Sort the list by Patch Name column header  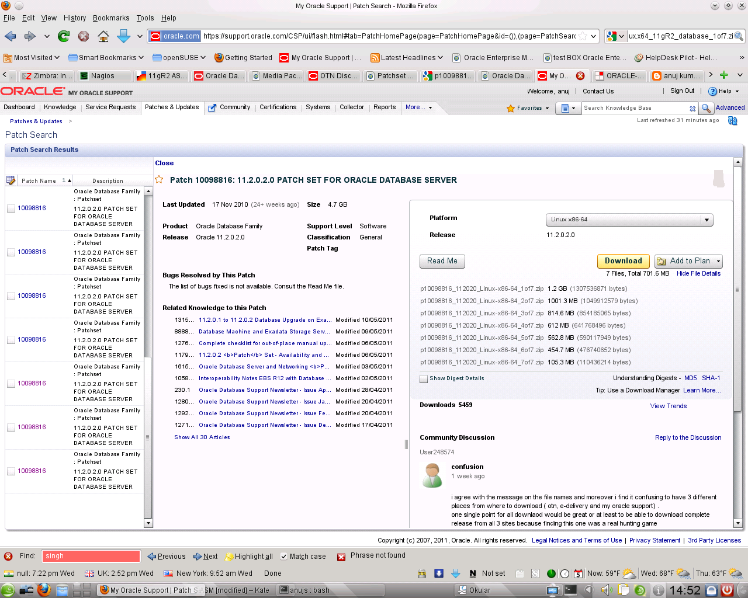[x=39, y=180]
